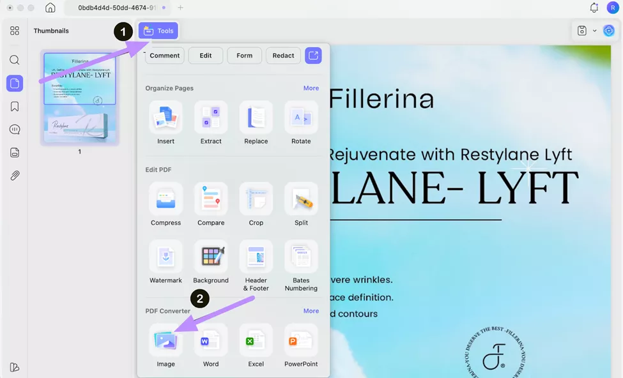Screen dimensions: 623x378
Task: Switch to the Comment tab
Action: (165, 56)
